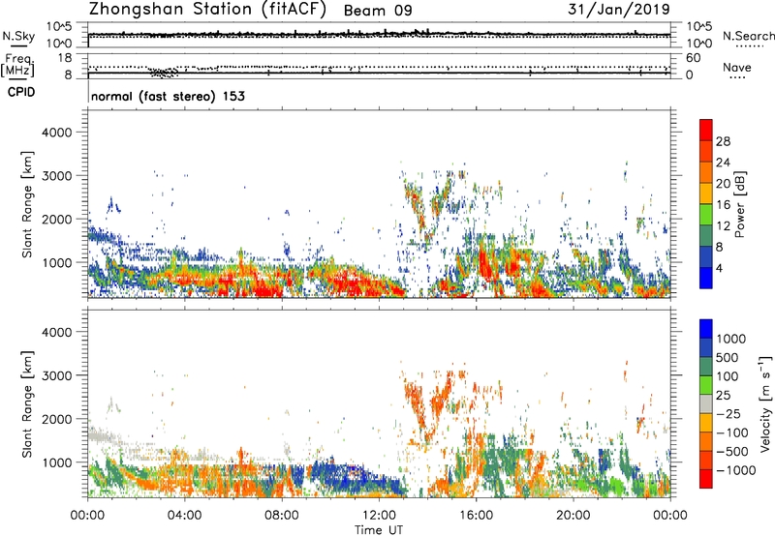Click the '60' Nave axis label
Image resolution: width=775 pixels, height=536 pixels.
693,58
